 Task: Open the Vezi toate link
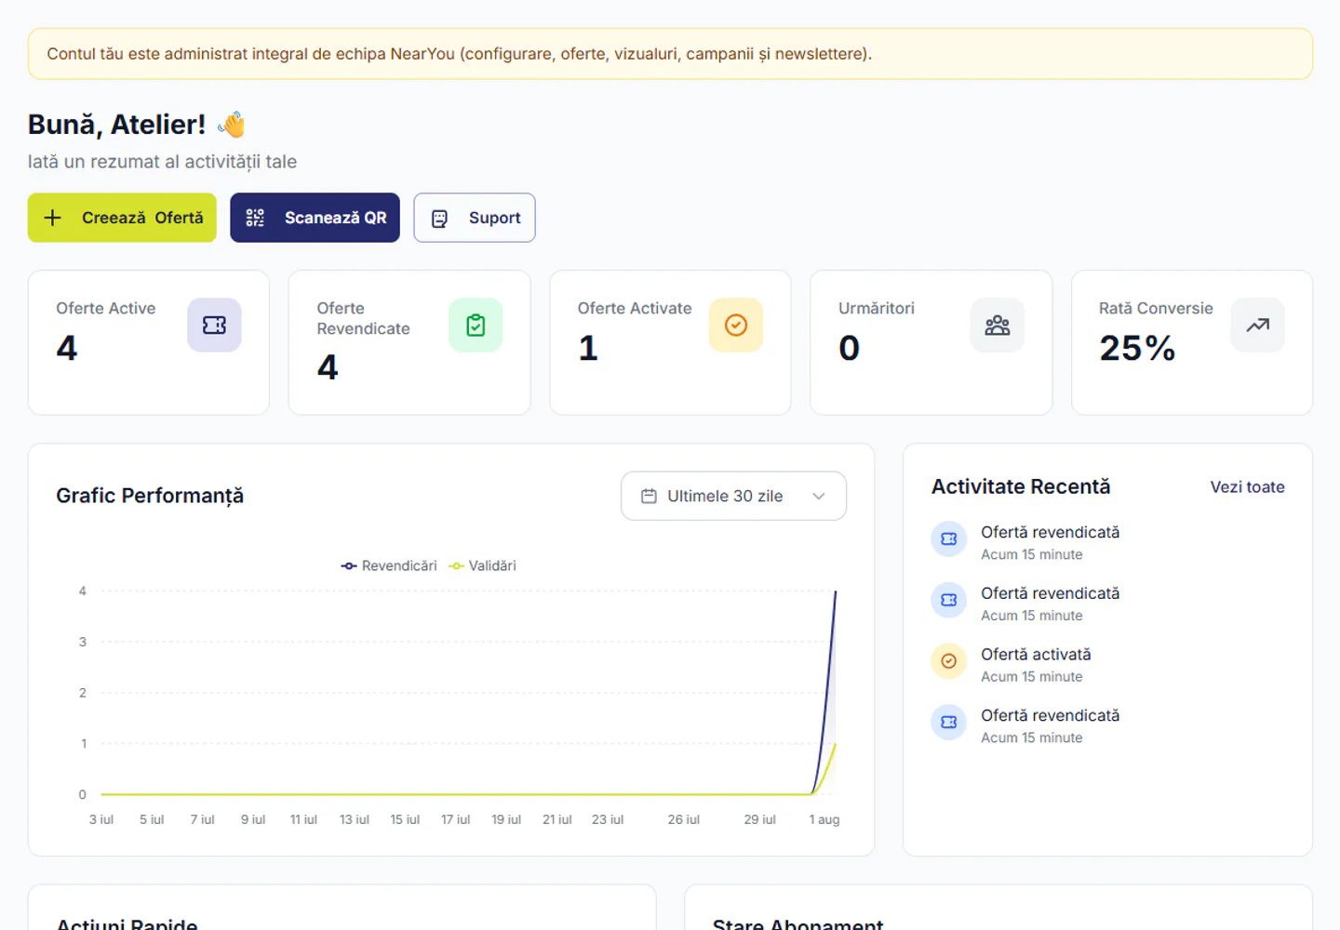[x=1247, y=487]
